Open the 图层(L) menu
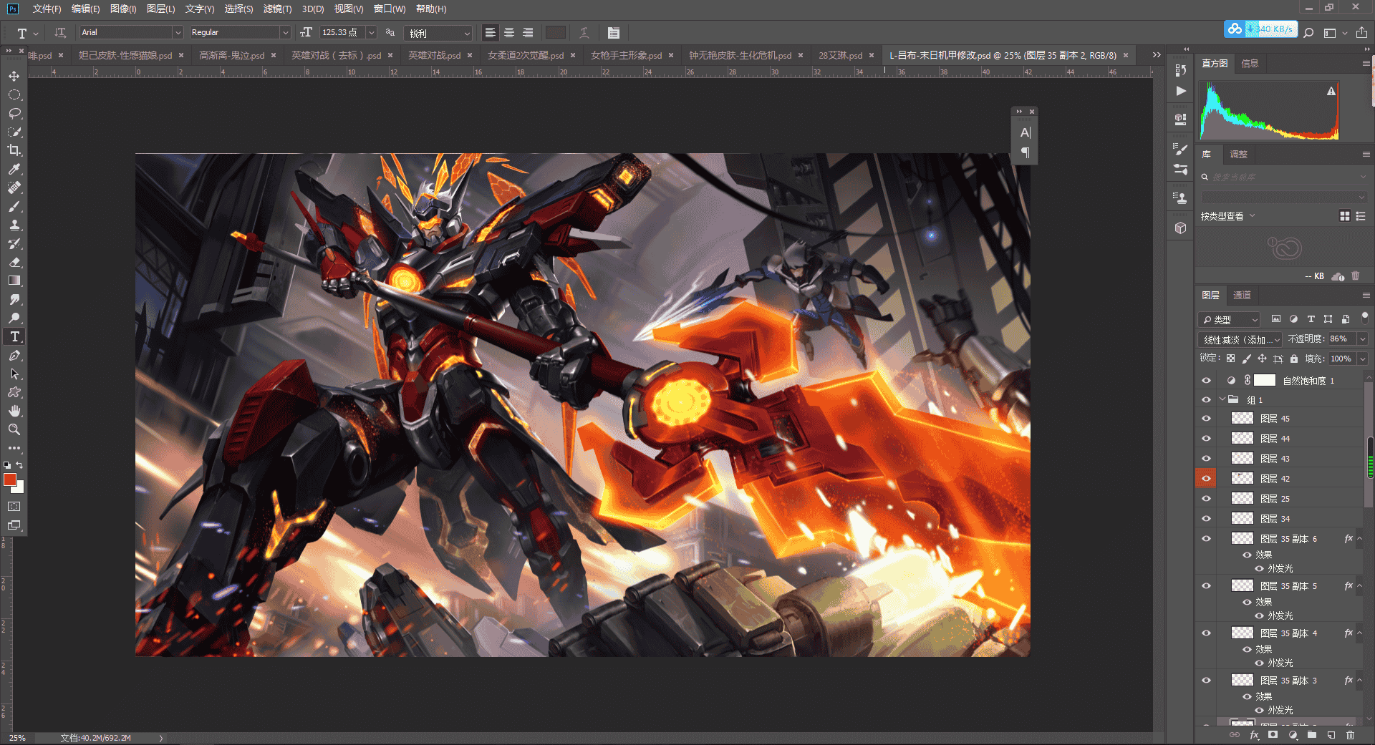This screenshot has height=745, width=1375. pyautogui.click(x=160, y=9)
